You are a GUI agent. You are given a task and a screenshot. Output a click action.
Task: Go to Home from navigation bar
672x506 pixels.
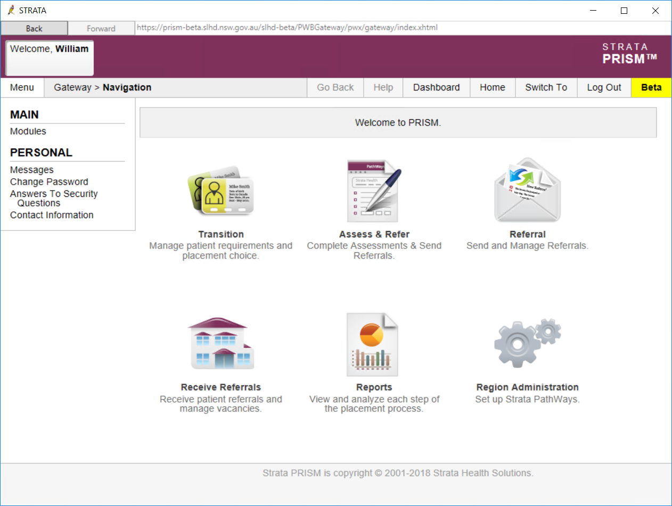pos(493,88)
